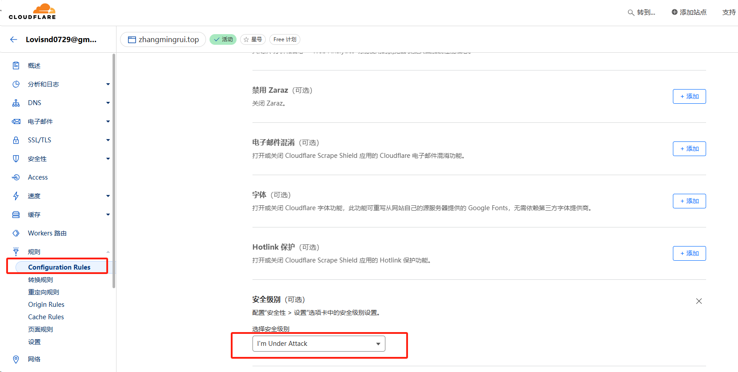738x372 pixels.
Task: Click the Free 计划 badge
Action: coord(285,39)
